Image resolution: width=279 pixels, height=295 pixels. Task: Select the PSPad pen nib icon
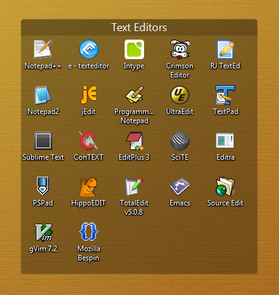point(43,186)
